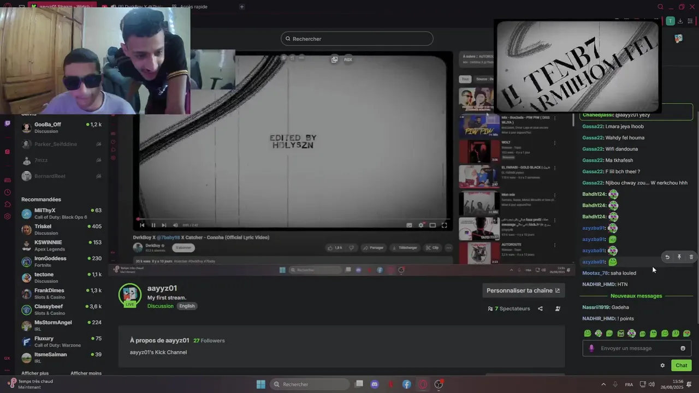The image size is (699, 393).
Task: Click username Nassrii1919 in chat
Action: (596, 307)
